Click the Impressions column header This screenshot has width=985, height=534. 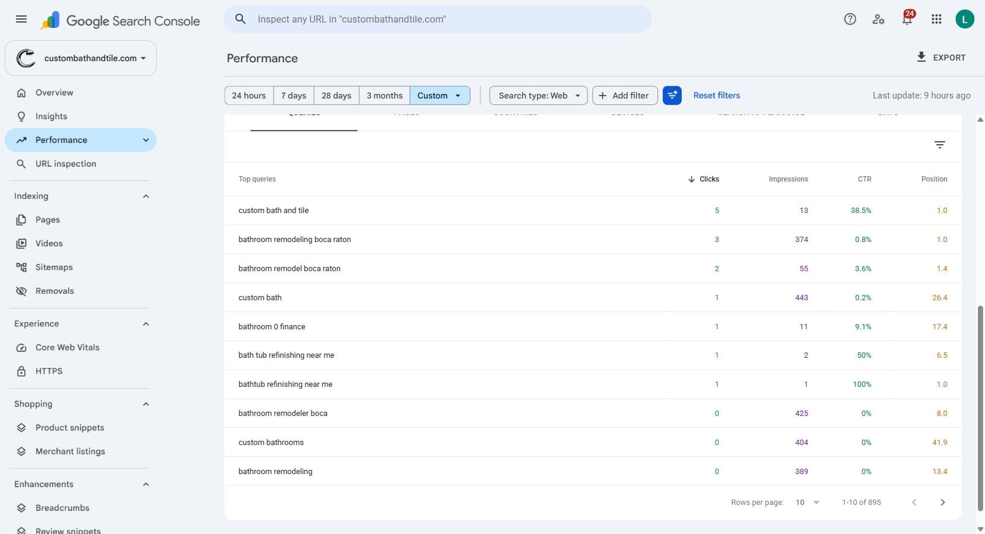(x=788, y=179)
